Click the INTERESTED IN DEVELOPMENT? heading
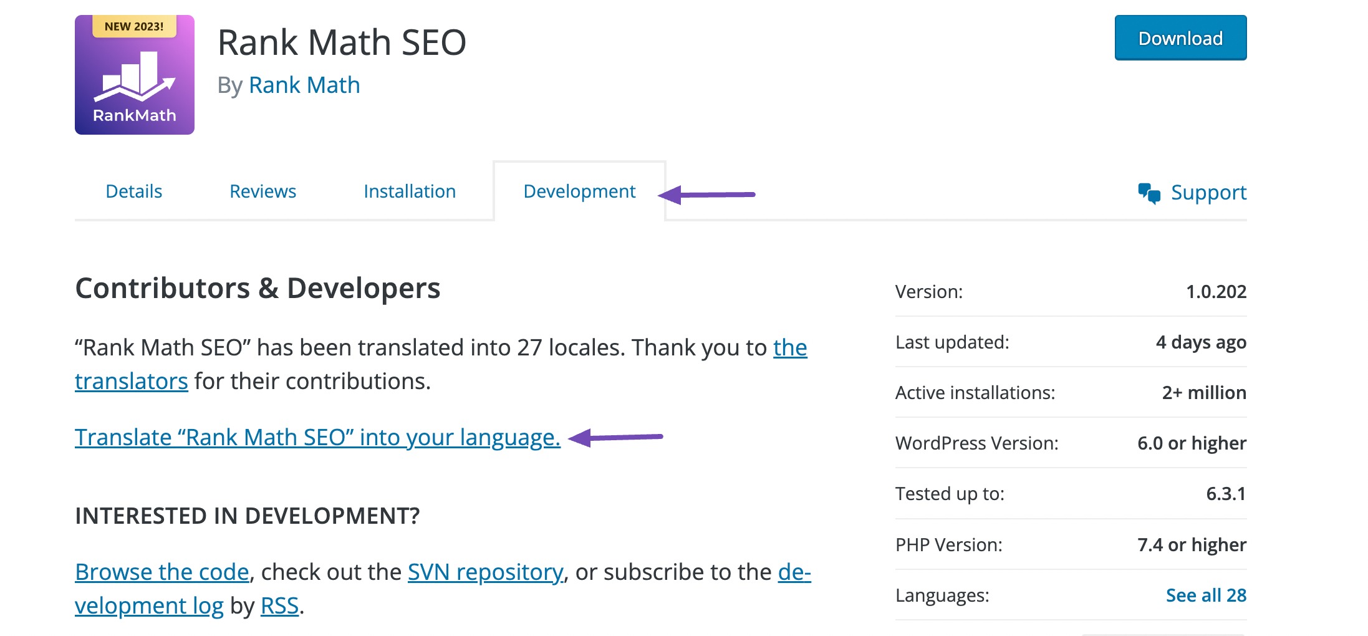The height and width of the screenshot is (636, 1368). point(248,516)
